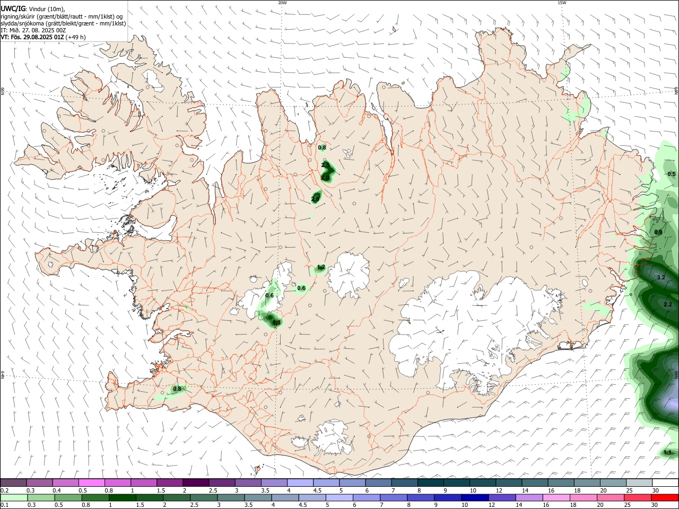Click the 0.9 precipitation value in the Eastfjords
Image resolution: width=679 pixels, height=509 pixels.
point(658,232)
